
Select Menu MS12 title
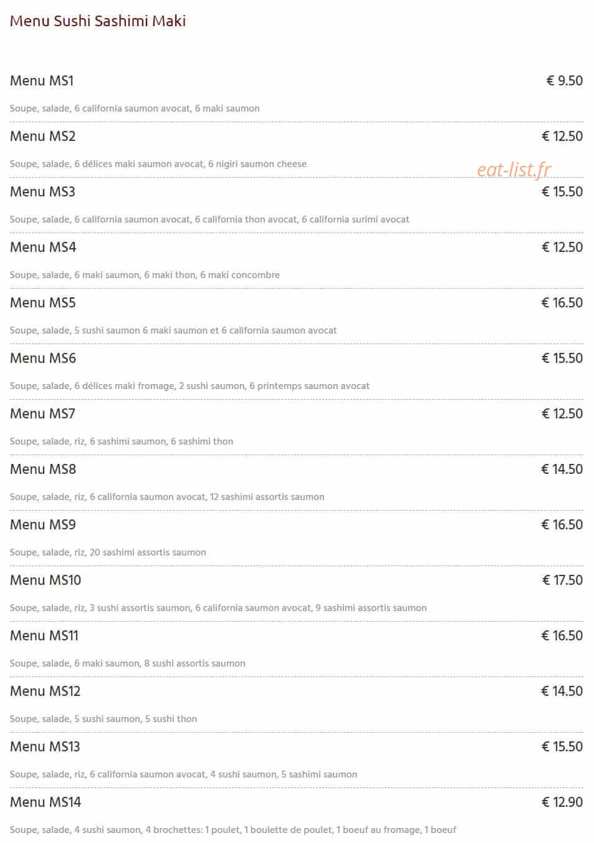(46, 691)
